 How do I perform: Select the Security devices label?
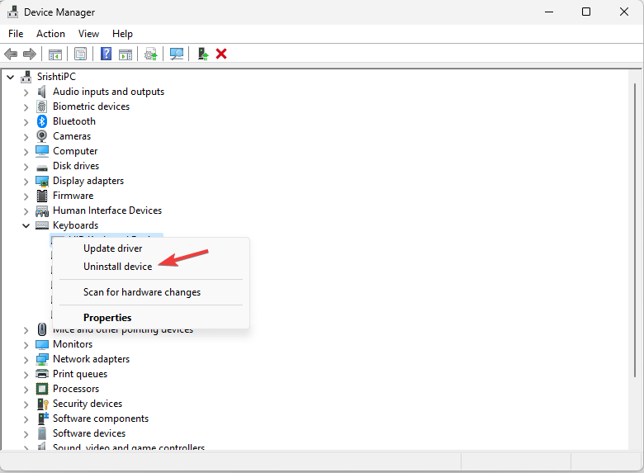pyautogui.click(x=88, y=404)
